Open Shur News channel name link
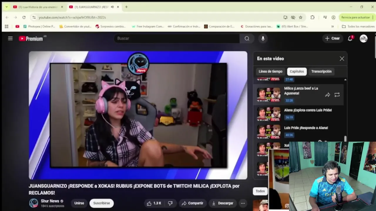376x211 pixels. [50, 201]
